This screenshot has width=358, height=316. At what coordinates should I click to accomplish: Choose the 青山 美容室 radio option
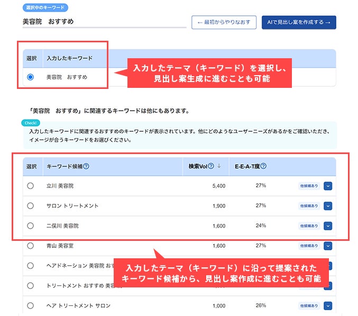[30, 246]
